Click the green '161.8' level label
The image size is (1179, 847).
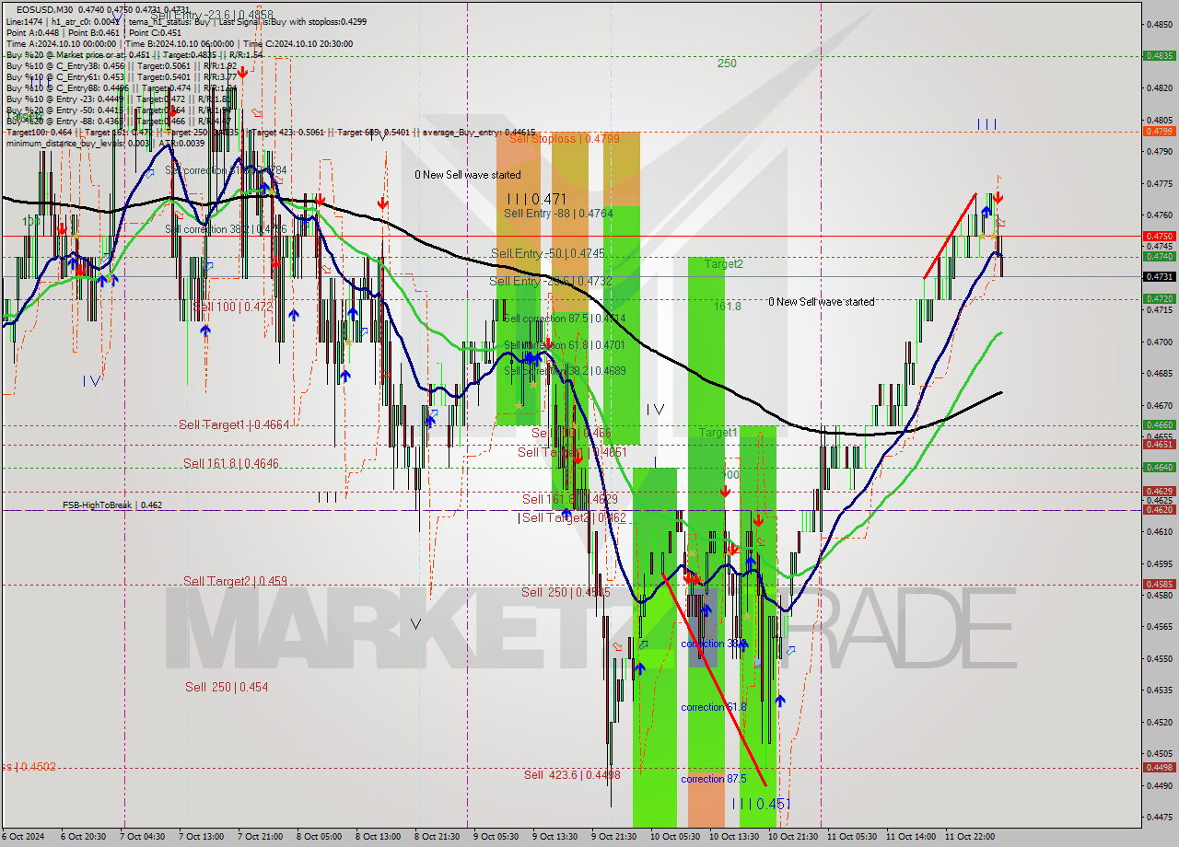point(728,306)
